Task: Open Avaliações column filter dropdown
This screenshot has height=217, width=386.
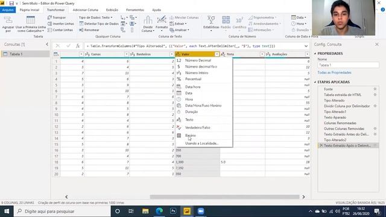Action: point(307,54)
